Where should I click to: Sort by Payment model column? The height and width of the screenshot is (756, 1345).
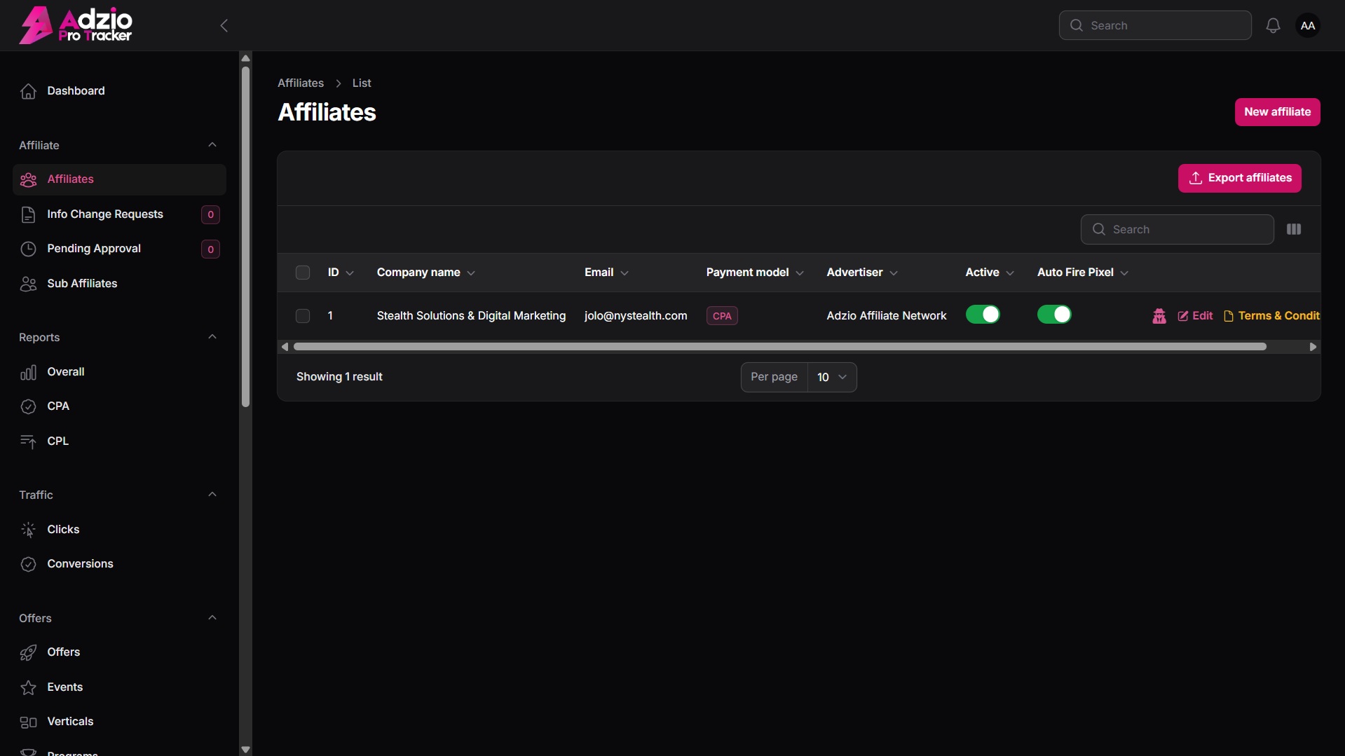click(755, 273)
